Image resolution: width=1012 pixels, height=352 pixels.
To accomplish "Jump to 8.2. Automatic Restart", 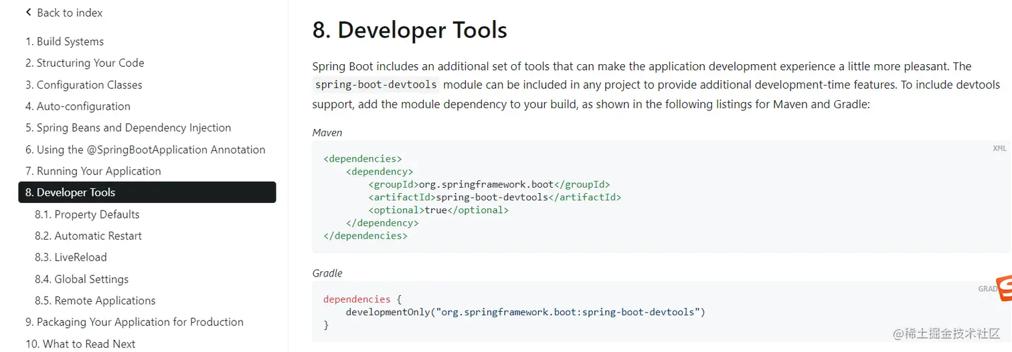I will pyautogui.click(x=88, y=236).
